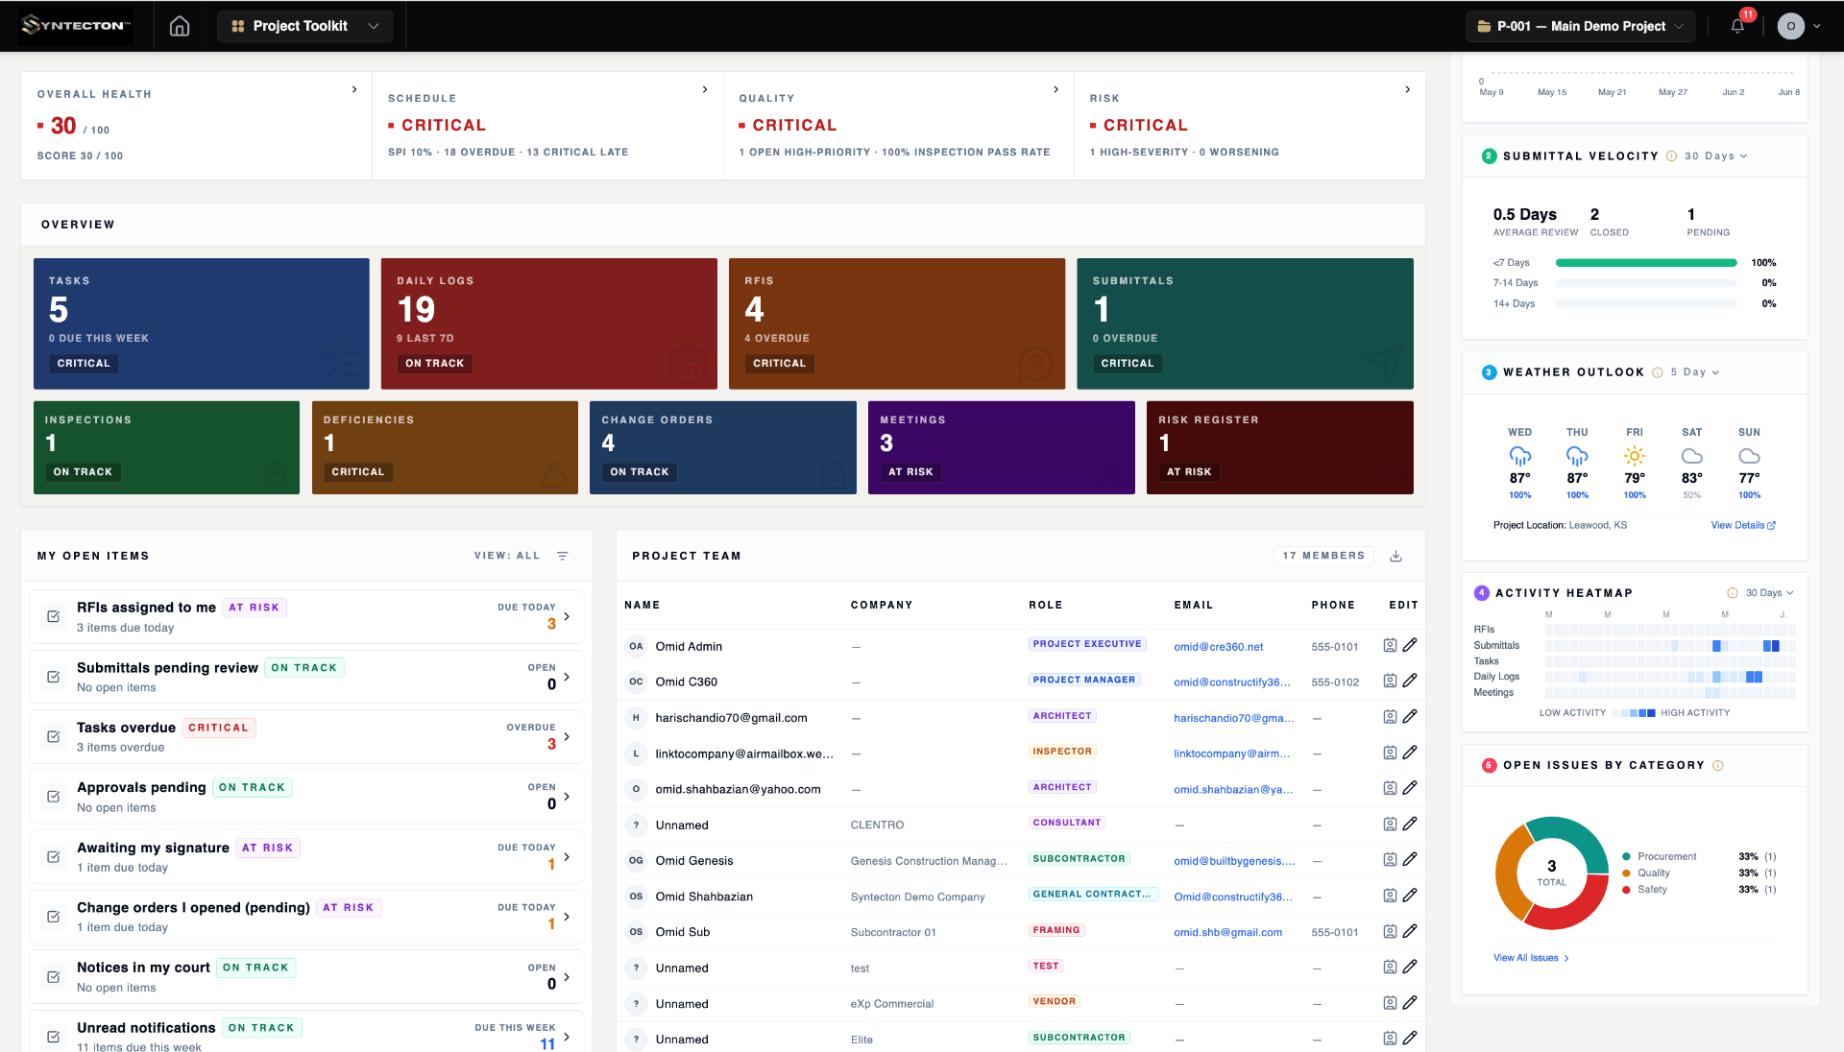Click View All Issues link
The height and width of the screenshot is (1052, 1844).
coord(1531,958)
